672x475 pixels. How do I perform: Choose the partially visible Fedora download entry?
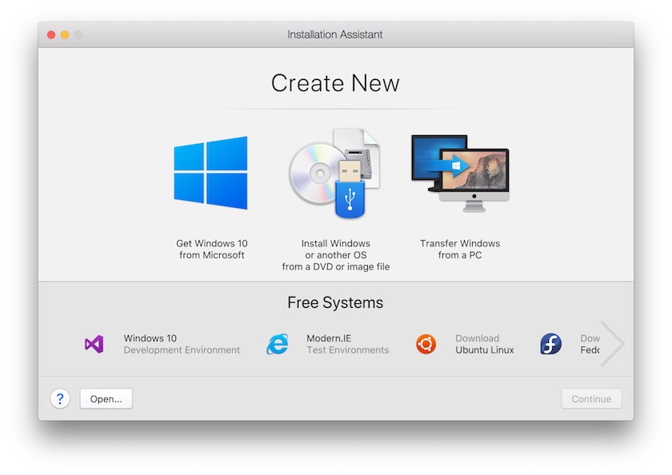[590, 344]
